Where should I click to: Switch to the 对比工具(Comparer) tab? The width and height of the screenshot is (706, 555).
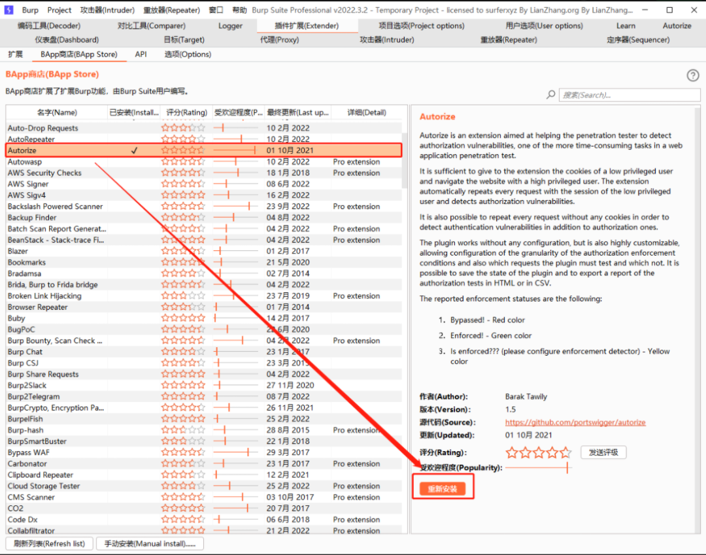[x=151, y=25]
